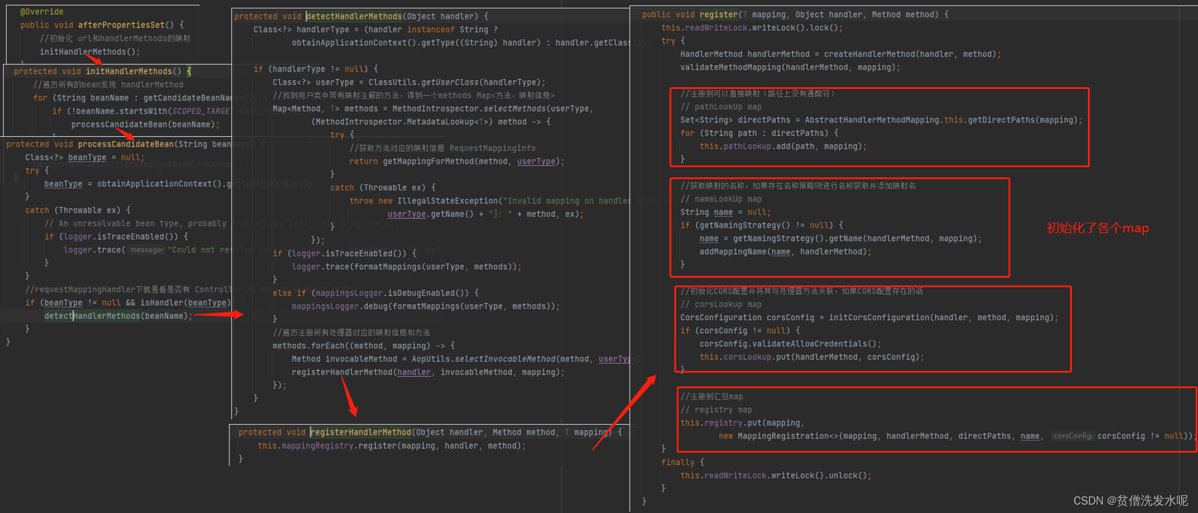Viewport: 1198px width, 513px height.
Task: Click the 'Map<Method, T> methods' declaration line
Action: [x=433, y=109]
